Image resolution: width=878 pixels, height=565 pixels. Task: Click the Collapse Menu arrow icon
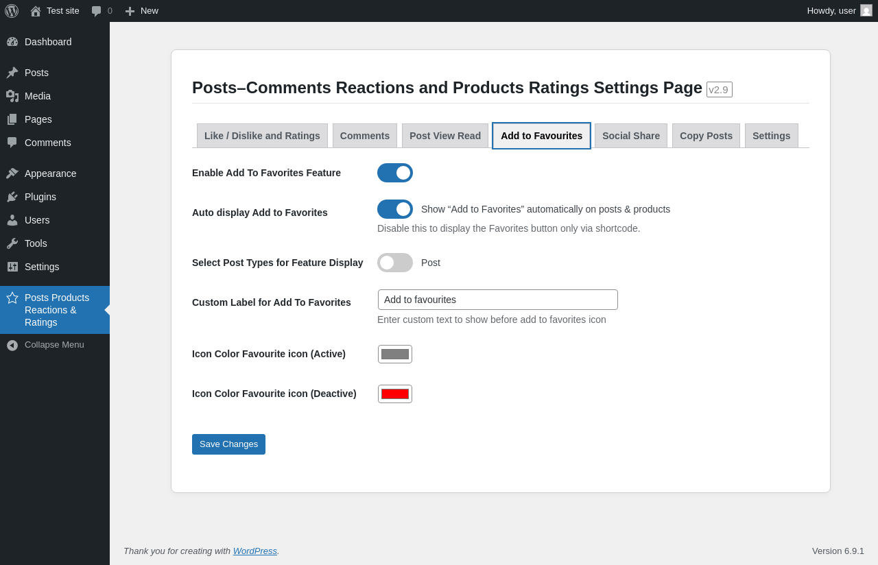tap(12, 345)
